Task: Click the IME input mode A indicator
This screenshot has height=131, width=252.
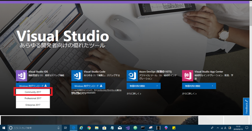Action: pos(225,128)
